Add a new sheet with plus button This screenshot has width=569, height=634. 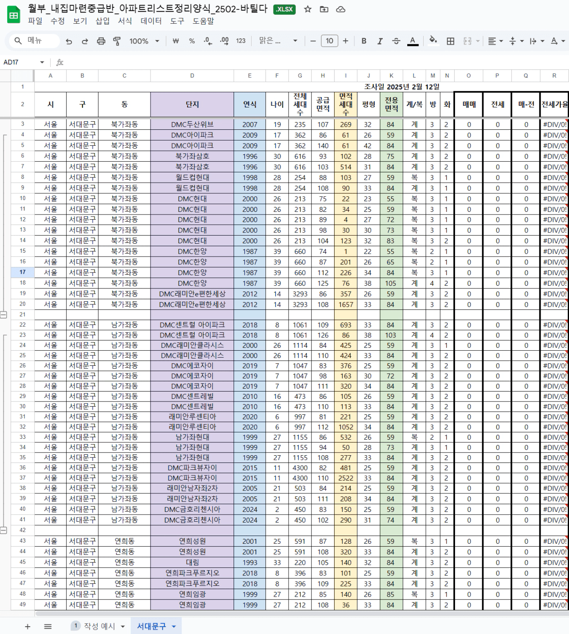[x=28, y=627]
